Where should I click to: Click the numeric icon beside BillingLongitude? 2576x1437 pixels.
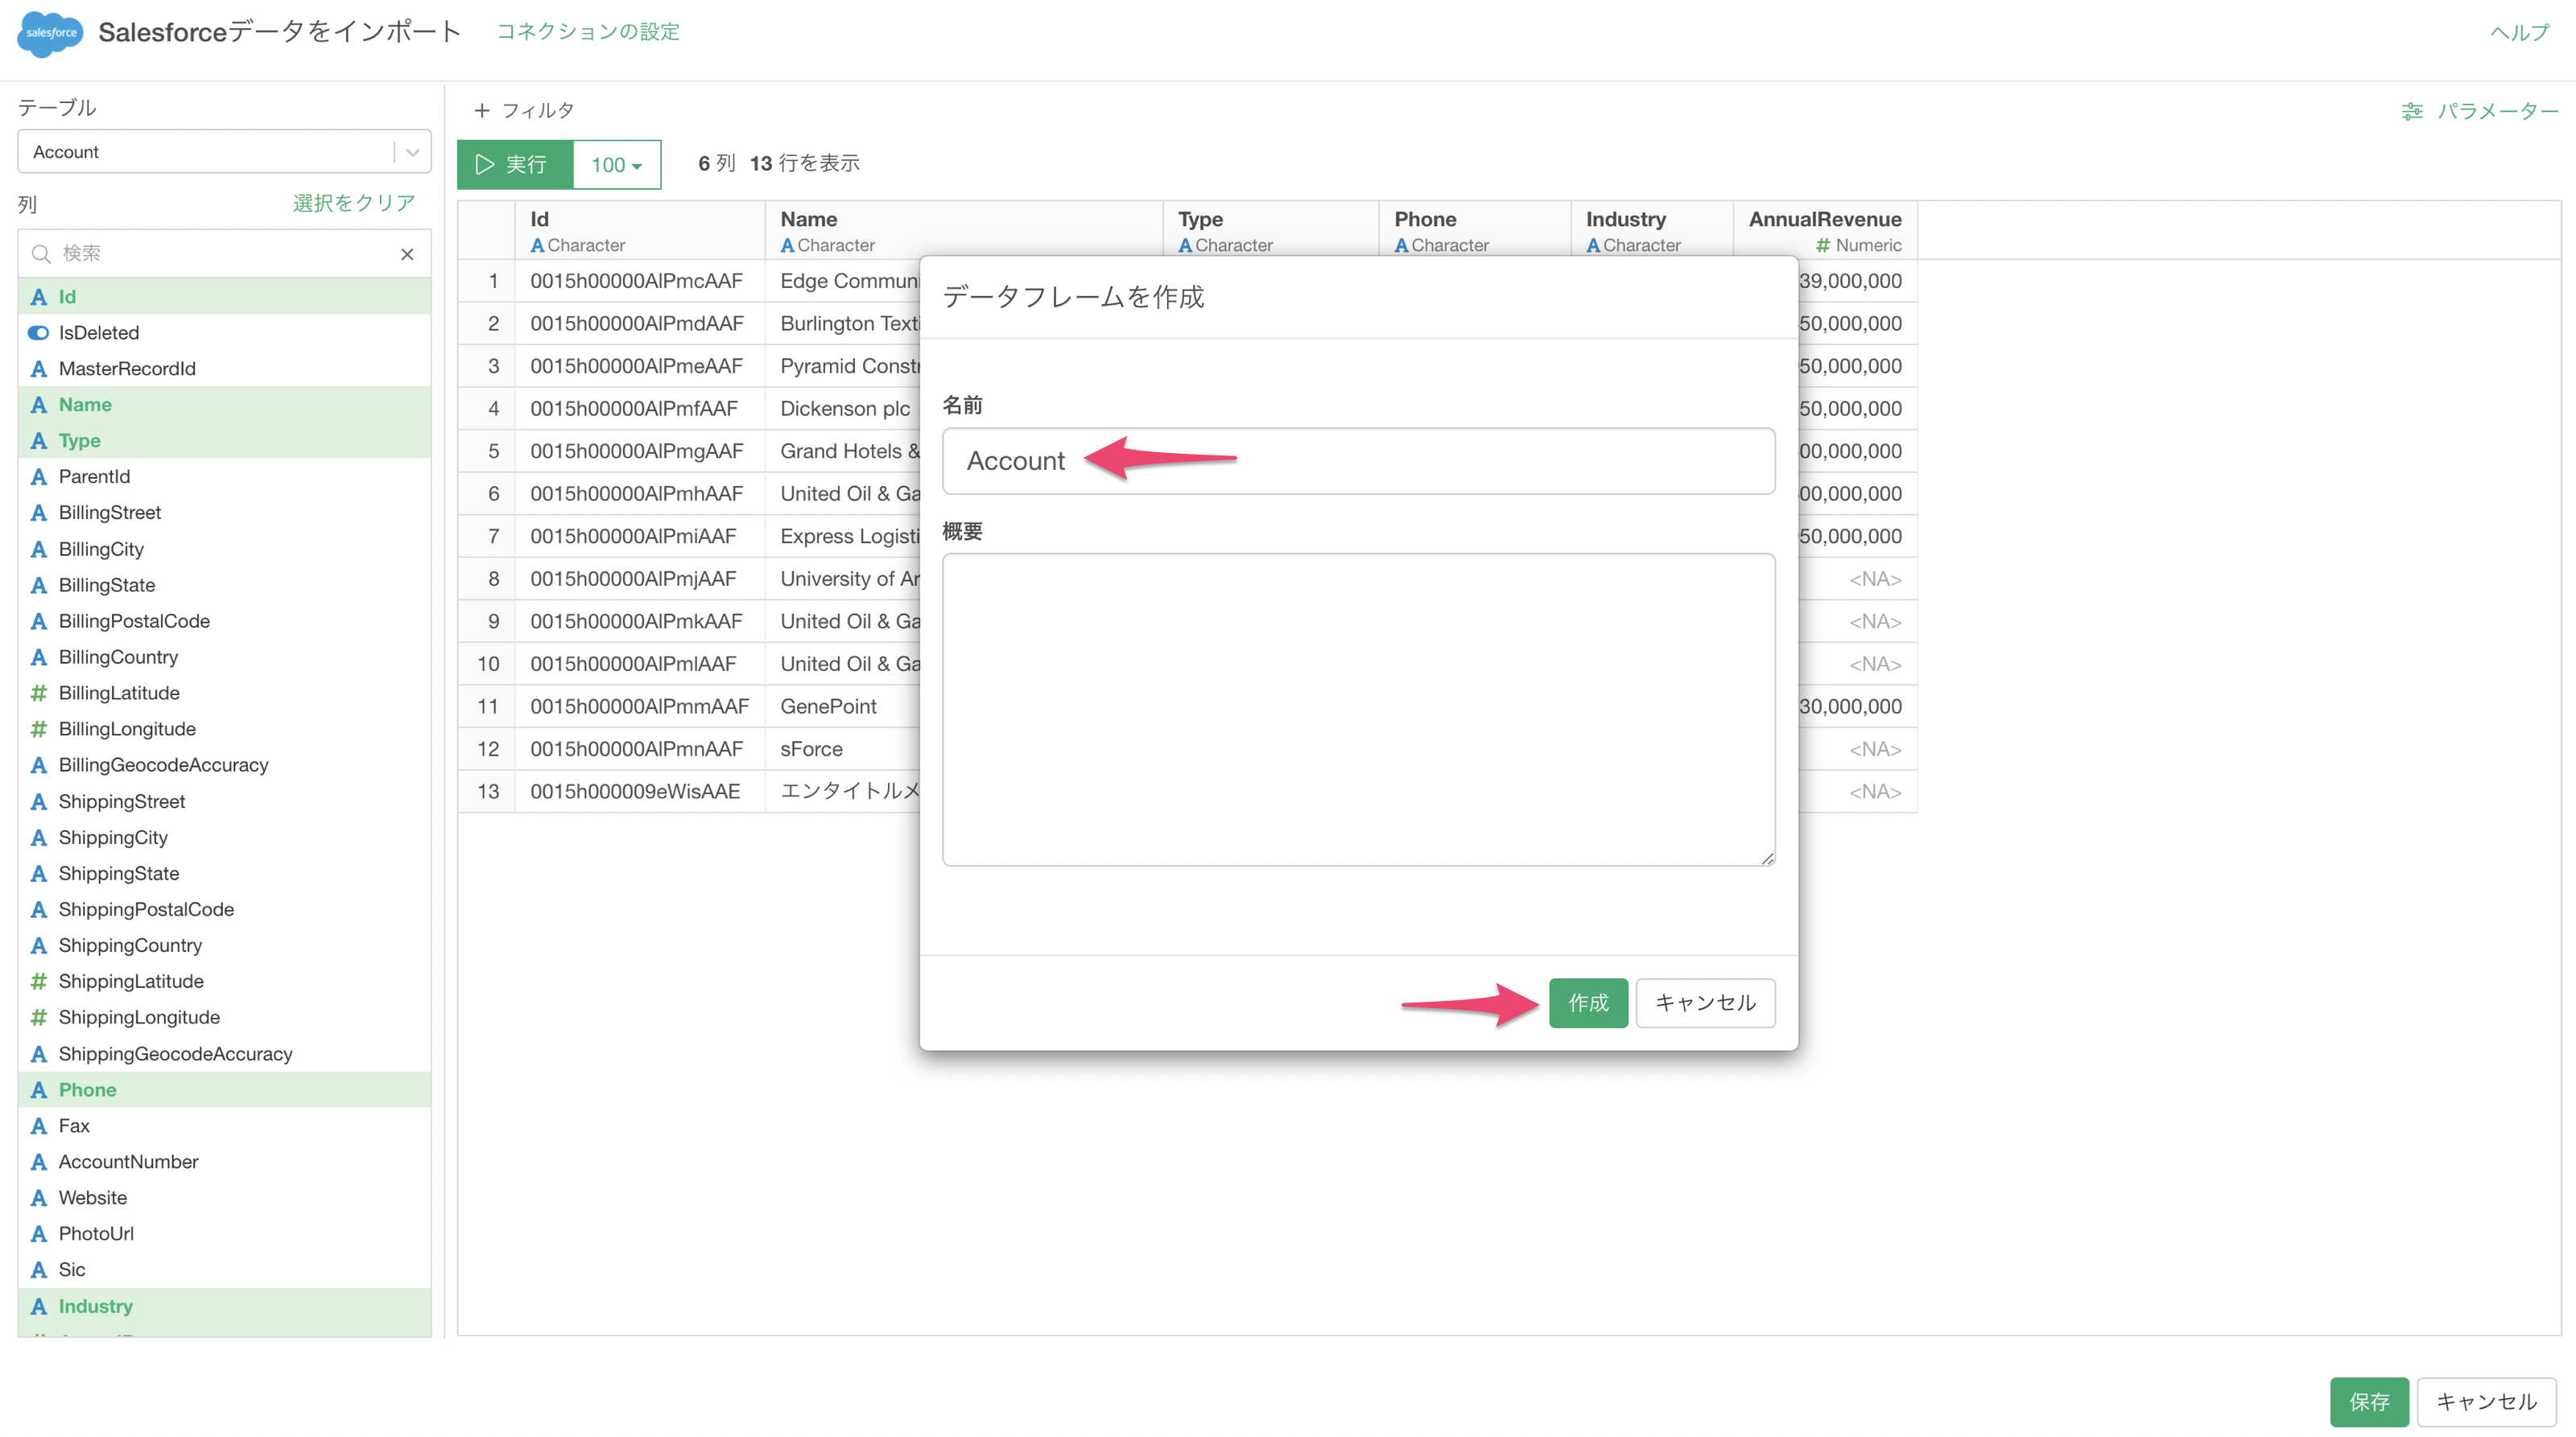39,728
